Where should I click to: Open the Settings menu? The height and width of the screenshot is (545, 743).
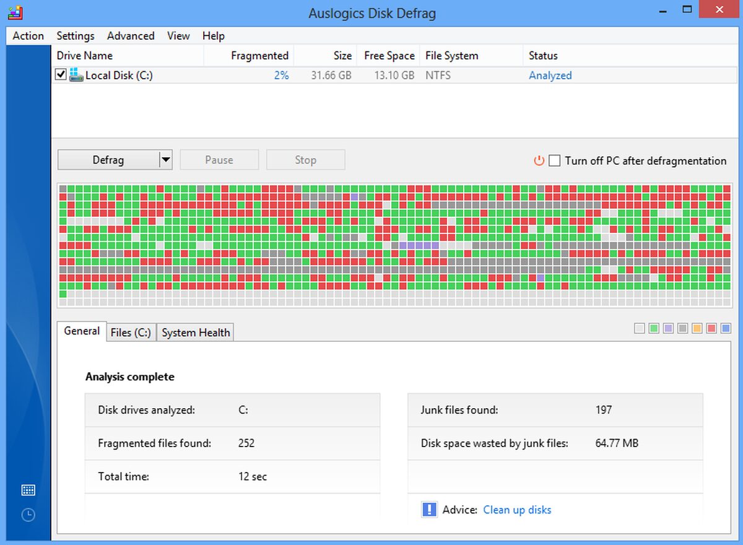(x=76, y=36)
